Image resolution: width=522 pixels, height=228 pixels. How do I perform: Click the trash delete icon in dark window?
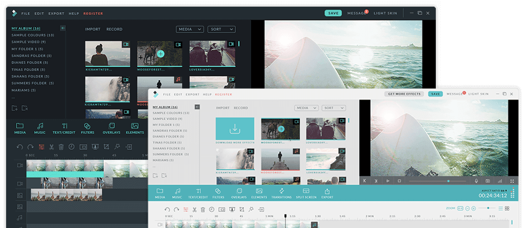(x=62, y=147)
